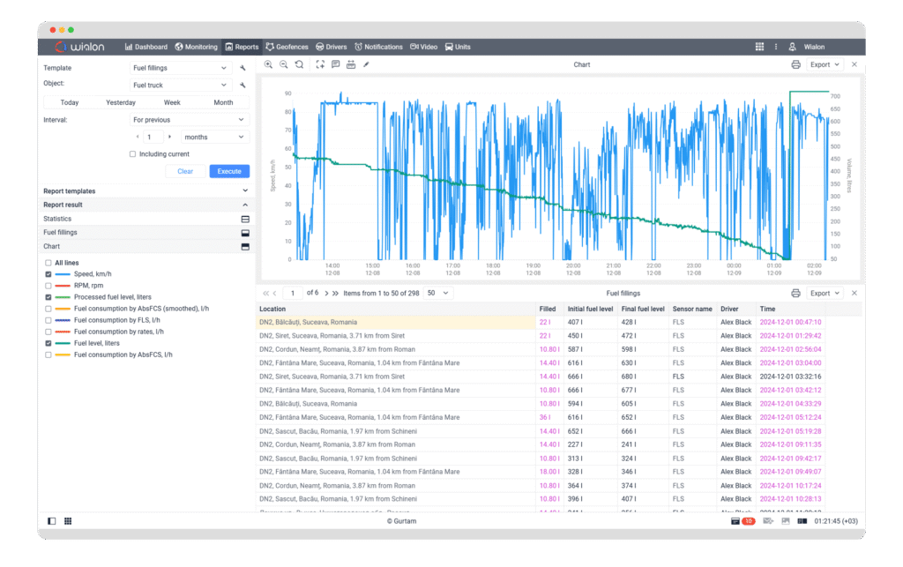Open the Interval 'For previous' dropdown
Image resolution: width=903 pixels, height=567 pixels.
click(189, 120)
